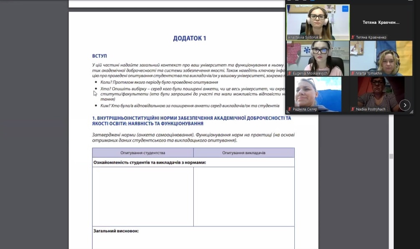This screenshot has height=249, width=420.
Task: Click the 'ВСТУП' section heading
Action: tap(99, 56)
